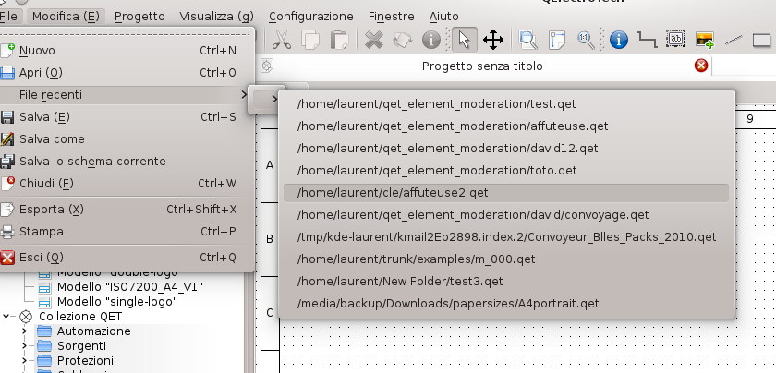Image resolution: width=776 pixels, height=373 pixels.
Task: Open recent file david12.qet
Action: click(x=506, y=149)
